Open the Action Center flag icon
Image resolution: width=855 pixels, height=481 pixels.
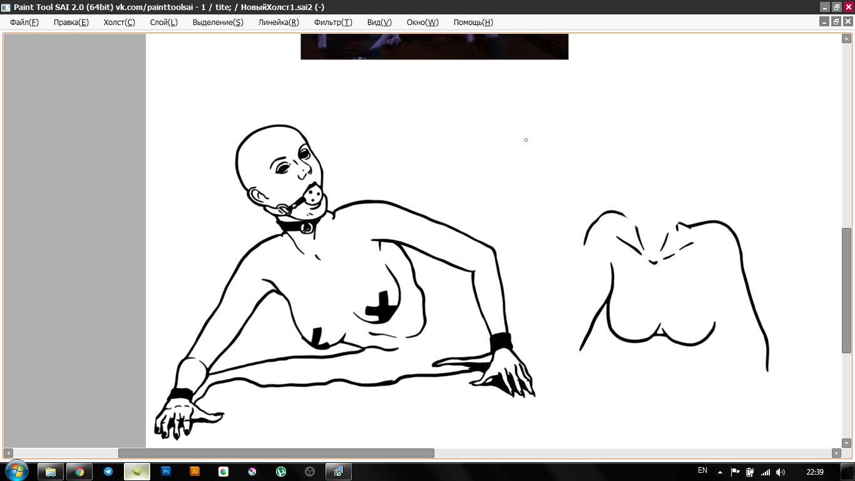[x=735, y=472]
